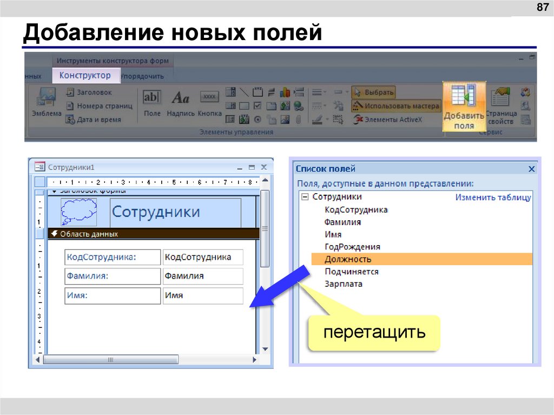Select the Должность field in the field list
The width and height of the screenshot is (554, 415).
[349, 259]
